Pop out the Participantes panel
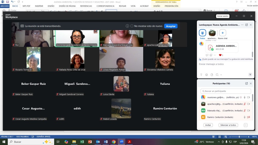 (246, 83)
